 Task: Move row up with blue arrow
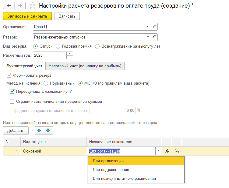click(39, 131)
